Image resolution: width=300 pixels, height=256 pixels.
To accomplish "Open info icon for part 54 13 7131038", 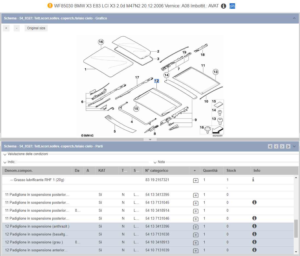I will click(x=254, y=234).
